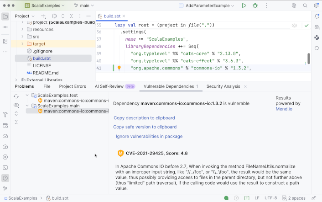Toggle reader mode eye icon in editor

click(x=294, y=26)
